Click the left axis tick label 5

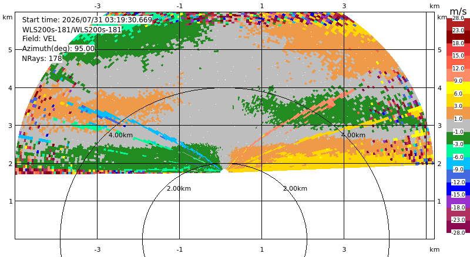pos(11,50)
